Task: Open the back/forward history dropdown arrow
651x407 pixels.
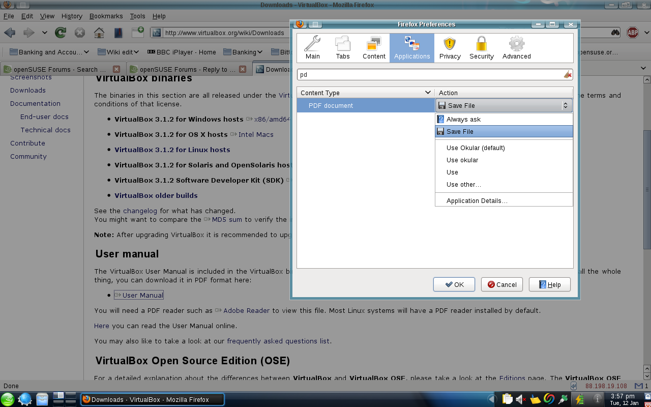Action: pos(45,33)
